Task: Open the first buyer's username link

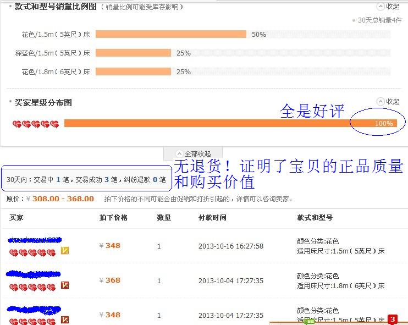Action: tap(35, 240)
